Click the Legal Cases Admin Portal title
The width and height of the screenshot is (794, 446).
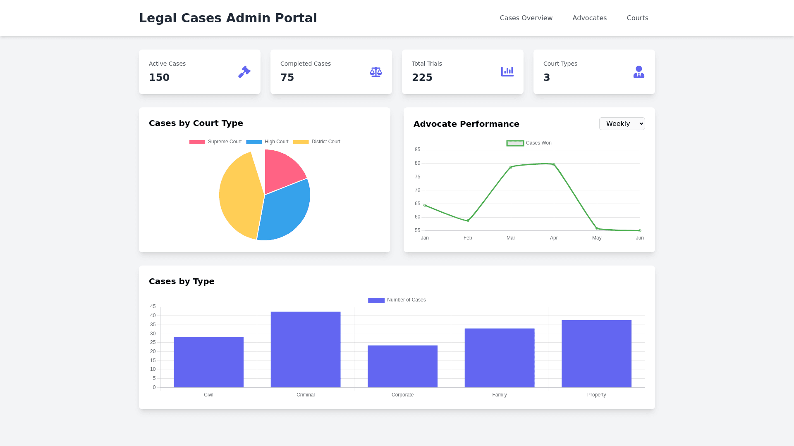228,18
